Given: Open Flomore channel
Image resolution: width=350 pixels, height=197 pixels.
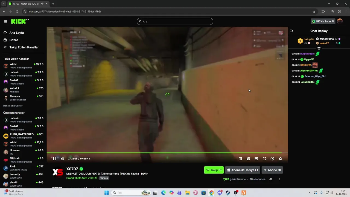Looking at the screenshot, I should pos(23,98).
